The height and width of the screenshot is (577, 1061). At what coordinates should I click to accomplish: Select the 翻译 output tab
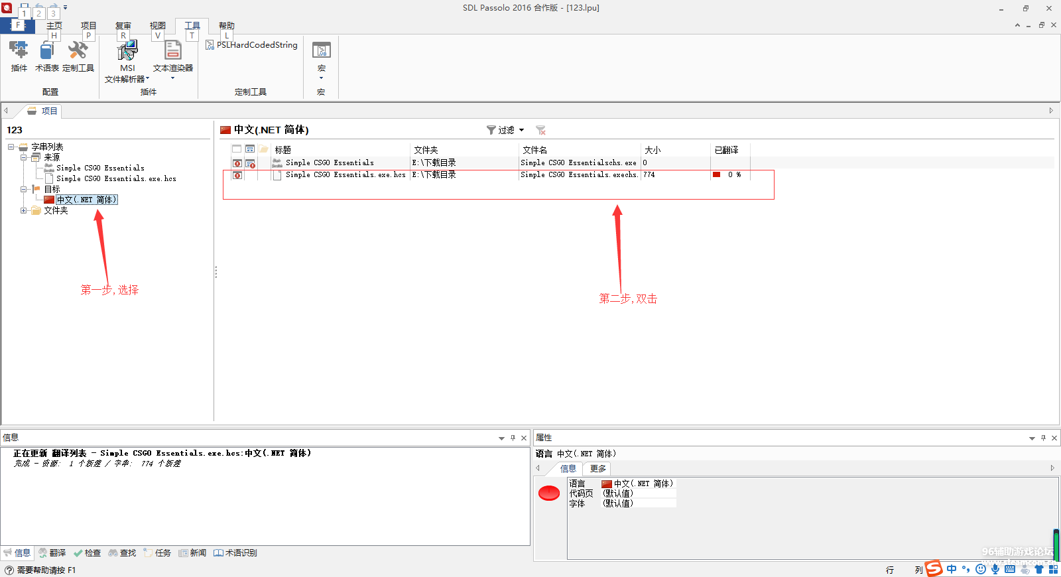coord(52,553)
